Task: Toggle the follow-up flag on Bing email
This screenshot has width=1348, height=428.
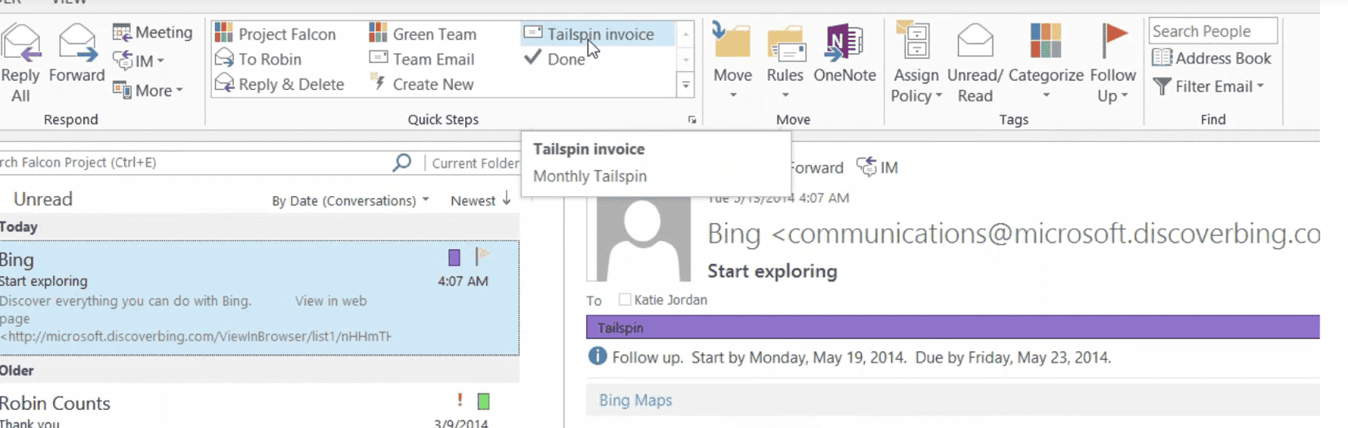Action: click(482, 256)
